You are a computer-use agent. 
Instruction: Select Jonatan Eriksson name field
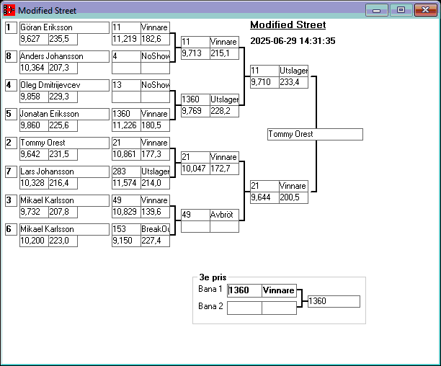[x=64, y=114]
